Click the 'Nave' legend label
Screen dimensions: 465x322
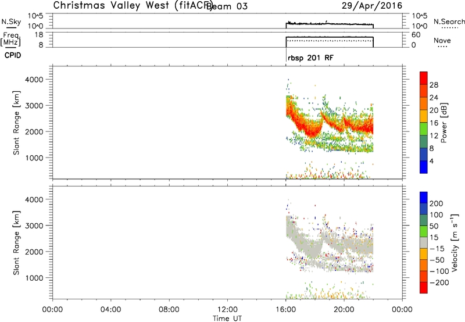[x=442, y=40]
